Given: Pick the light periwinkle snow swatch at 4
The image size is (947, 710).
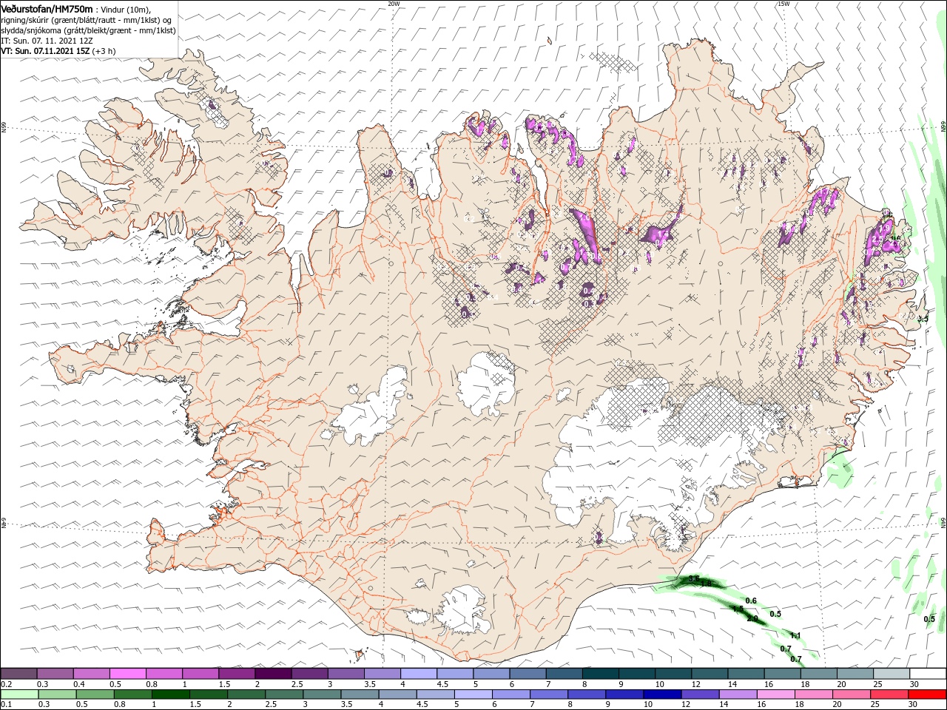Looking at the screenshot, I should 418,673.
